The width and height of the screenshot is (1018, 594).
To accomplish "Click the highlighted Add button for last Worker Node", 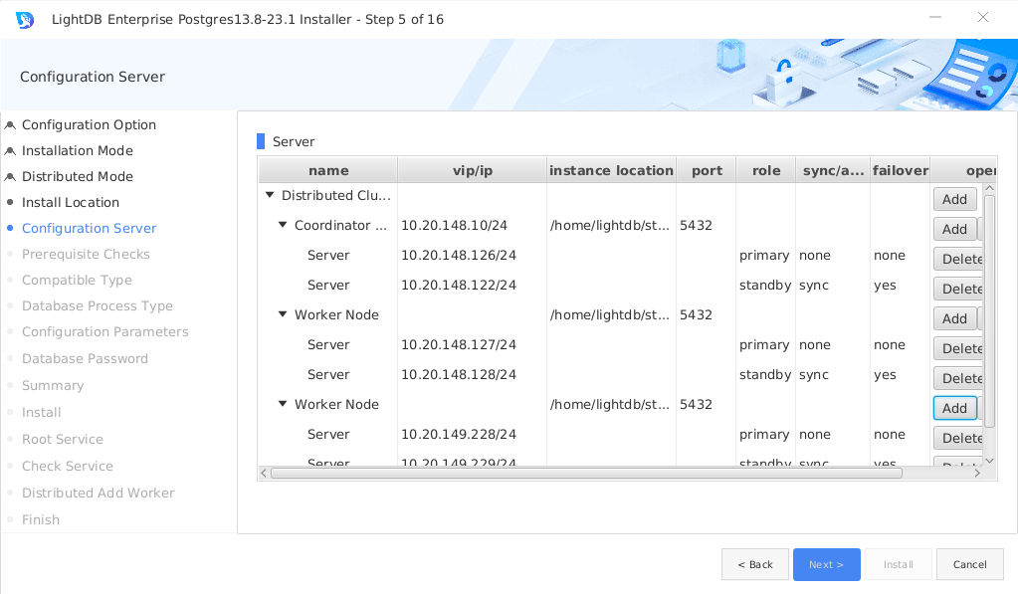I will (954, 408).
